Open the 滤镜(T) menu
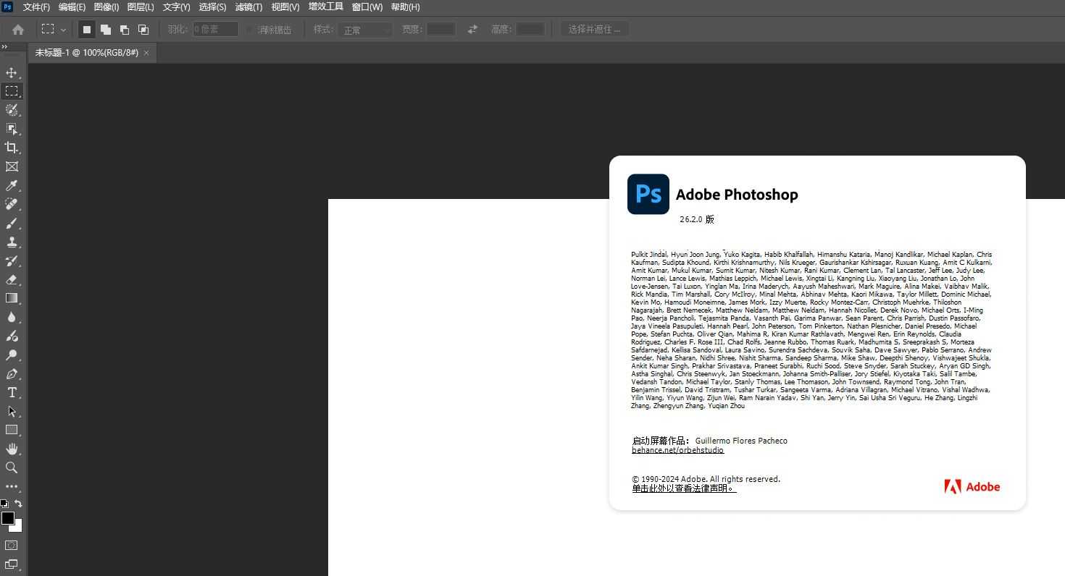 click(248, 7)
